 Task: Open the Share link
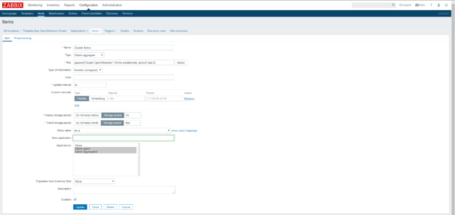click(x=420, y=5)
